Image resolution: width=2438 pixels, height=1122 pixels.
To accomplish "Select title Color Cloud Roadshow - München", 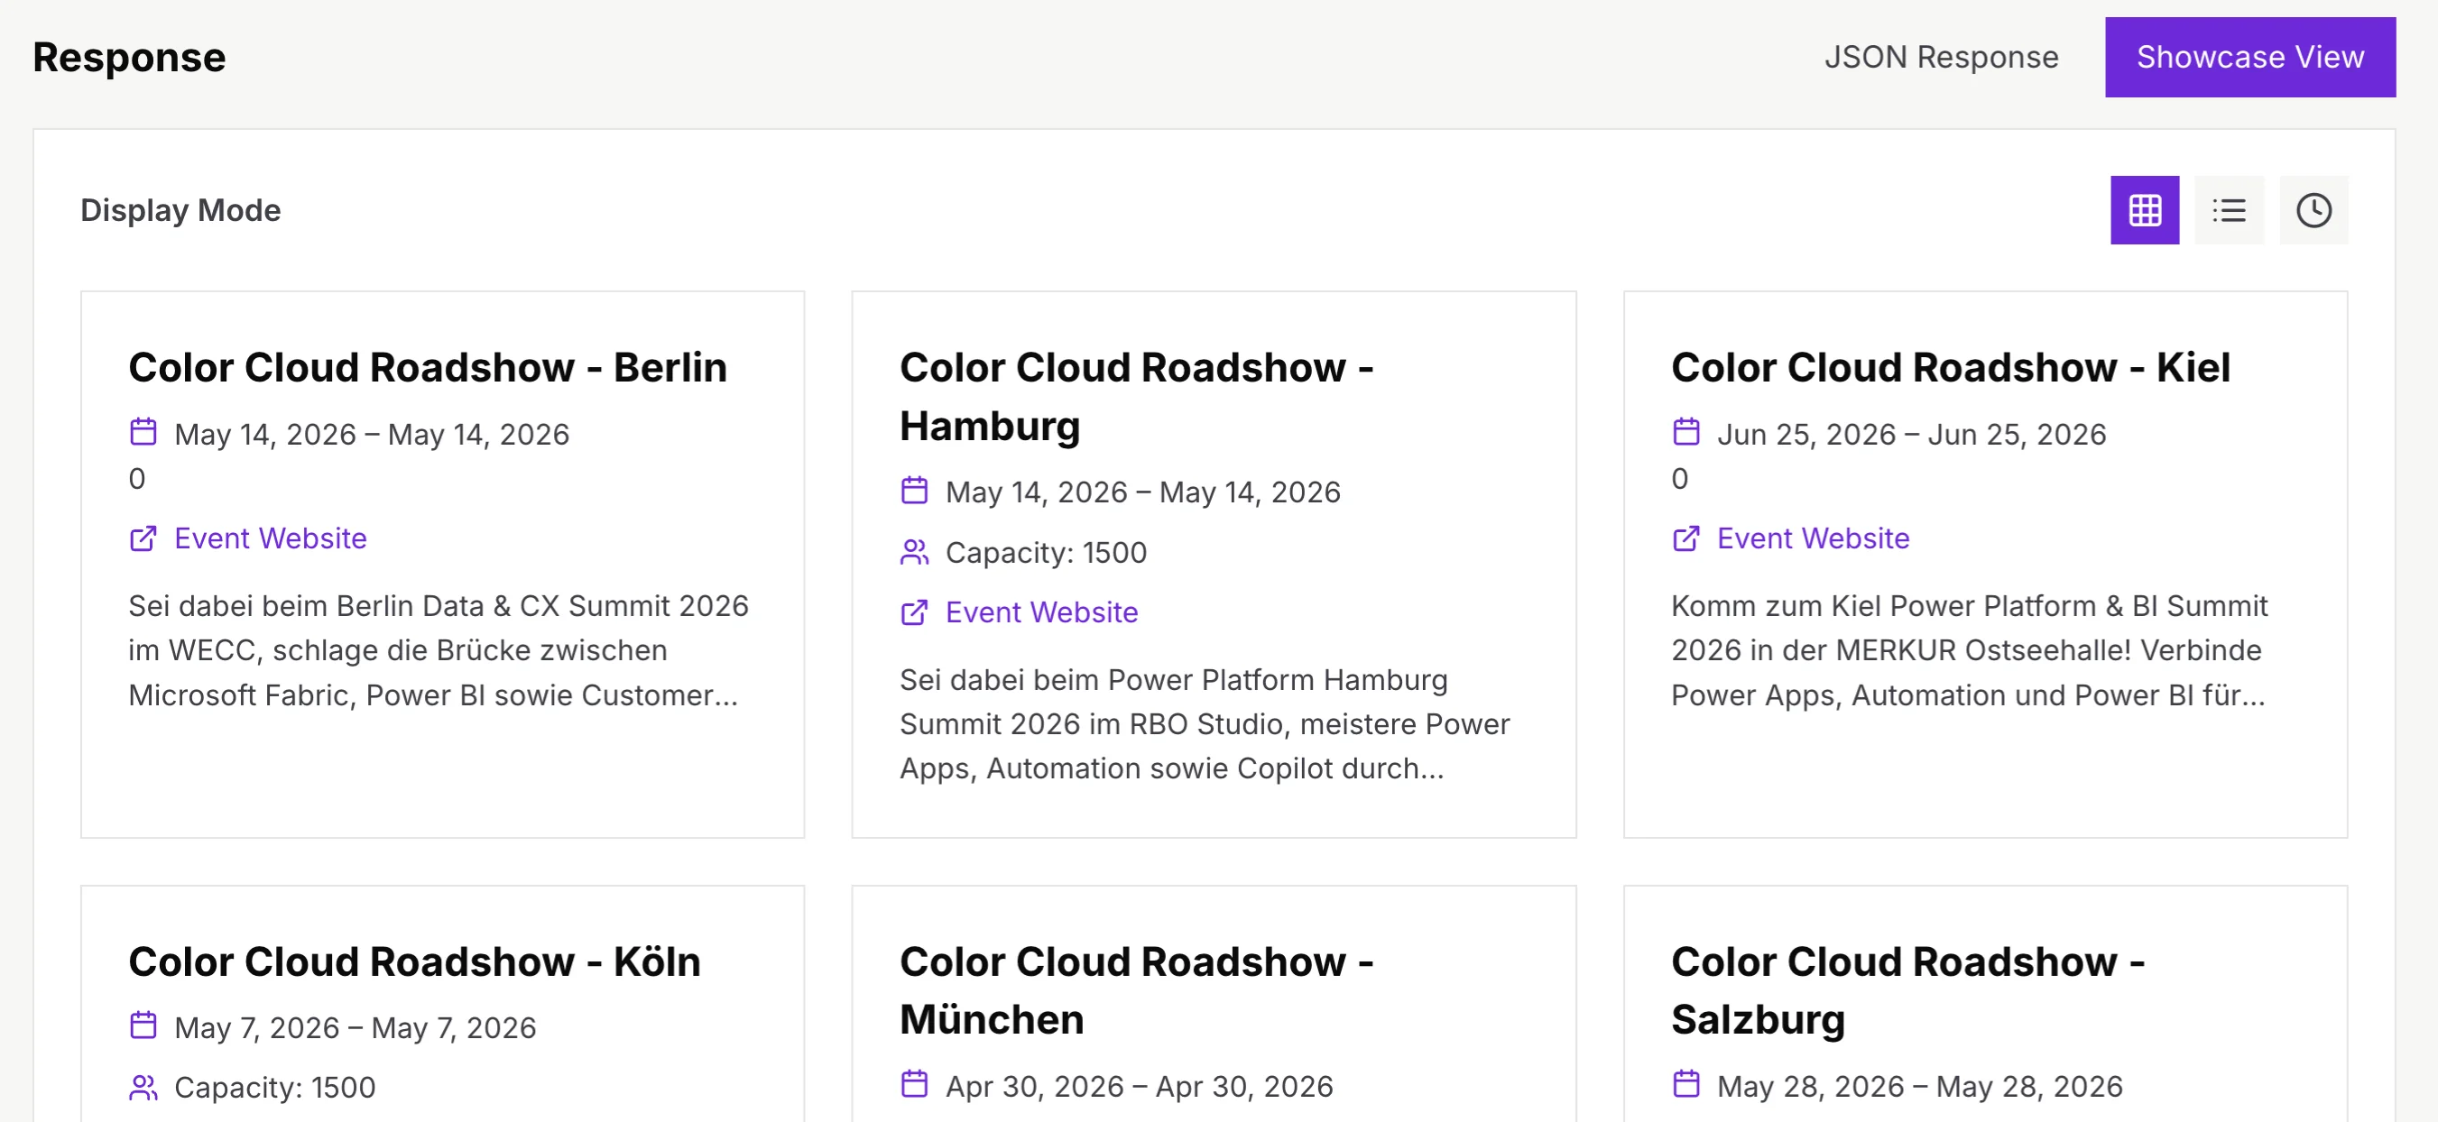I will [x=1136, y=990].
